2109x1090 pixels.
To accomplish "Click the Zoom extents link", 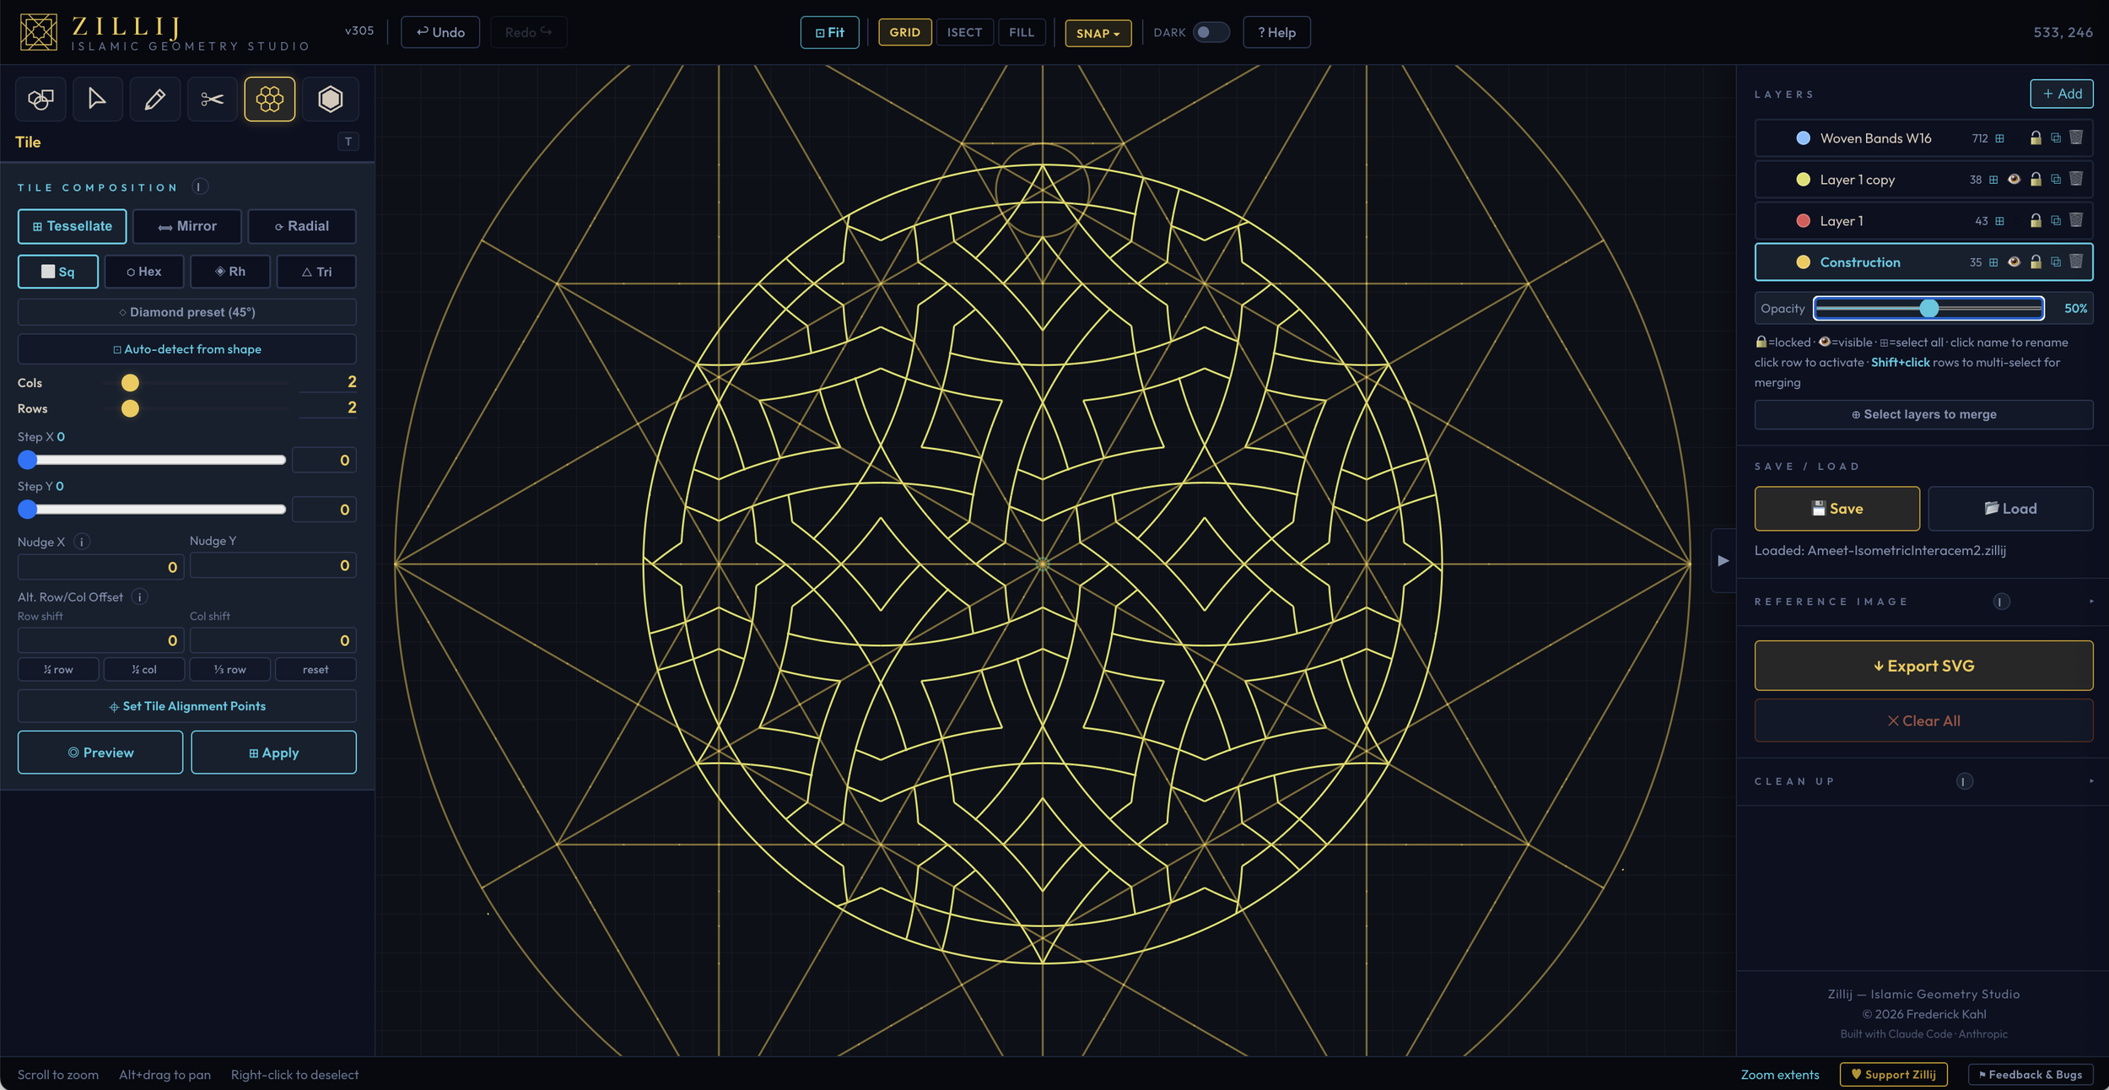I will coord(1779,1075).
